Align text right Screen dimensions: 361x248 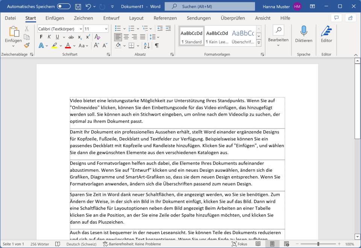coord(135,37)
